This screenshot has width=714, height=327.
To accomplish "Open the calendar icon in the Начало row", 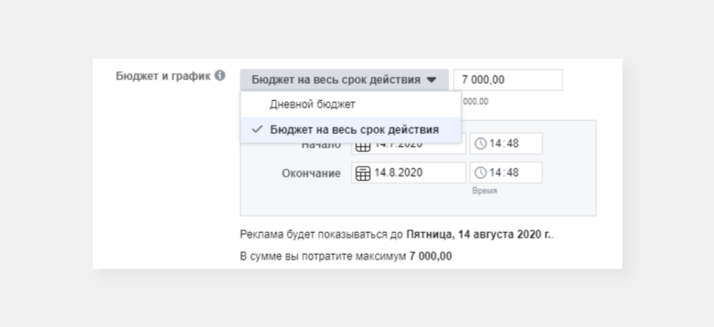I will [x=363, y=147].
